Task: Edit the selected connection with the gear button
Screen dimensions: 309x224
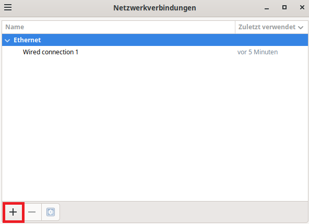Action: 51,212
